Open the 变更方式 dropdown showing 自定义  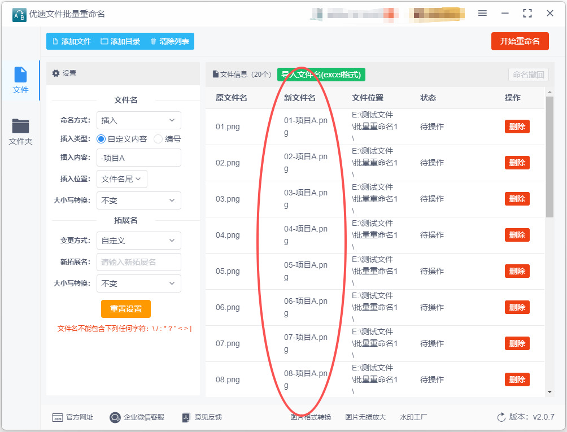(x=139, y=241)
